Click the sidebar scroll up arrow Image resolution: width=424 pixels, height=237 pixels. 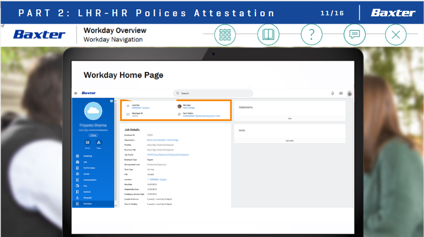116,101
